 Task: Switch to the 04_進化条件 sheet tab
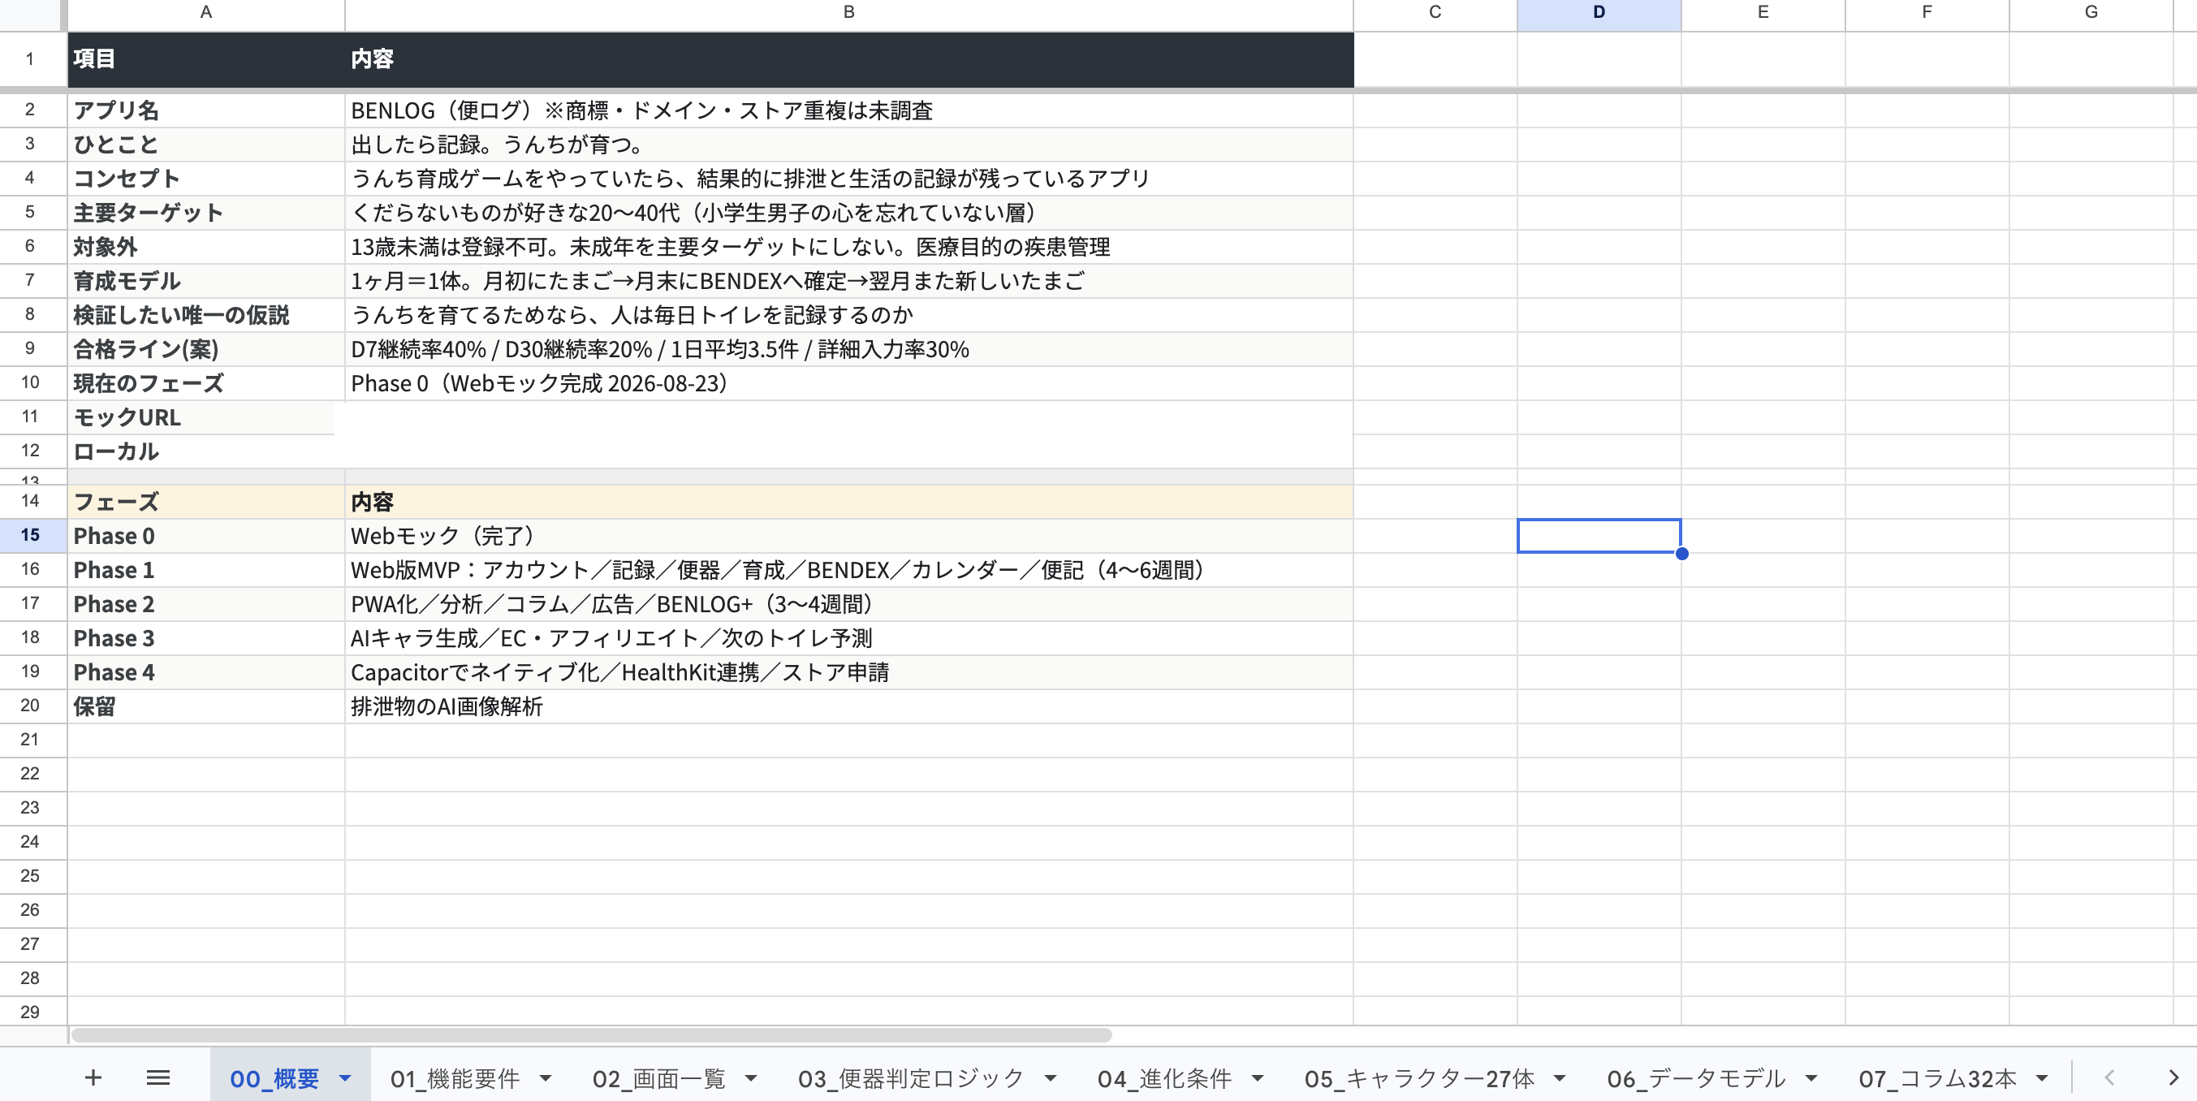tap(1164, 1079)
